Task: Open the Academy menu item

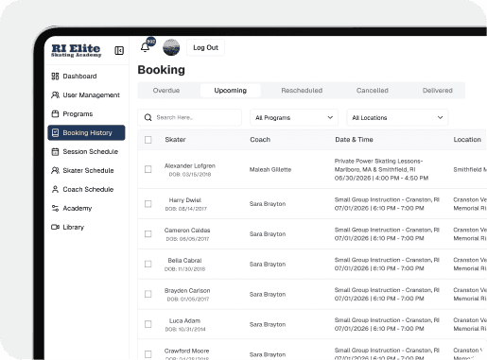Action: pos(86,208)
